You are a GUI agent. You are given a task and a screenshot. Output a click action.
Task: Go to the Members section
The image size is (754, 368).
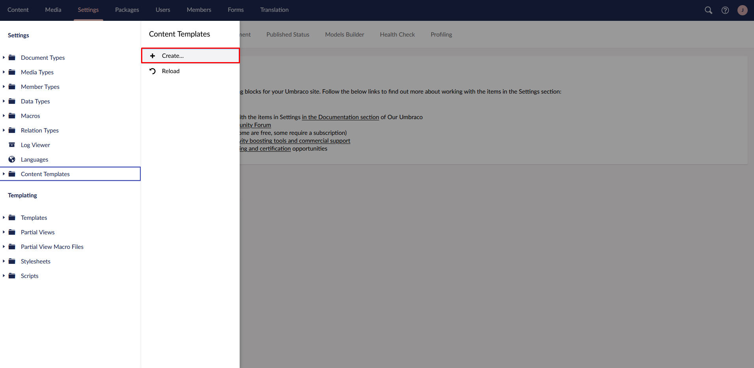(x=199, y=10)
